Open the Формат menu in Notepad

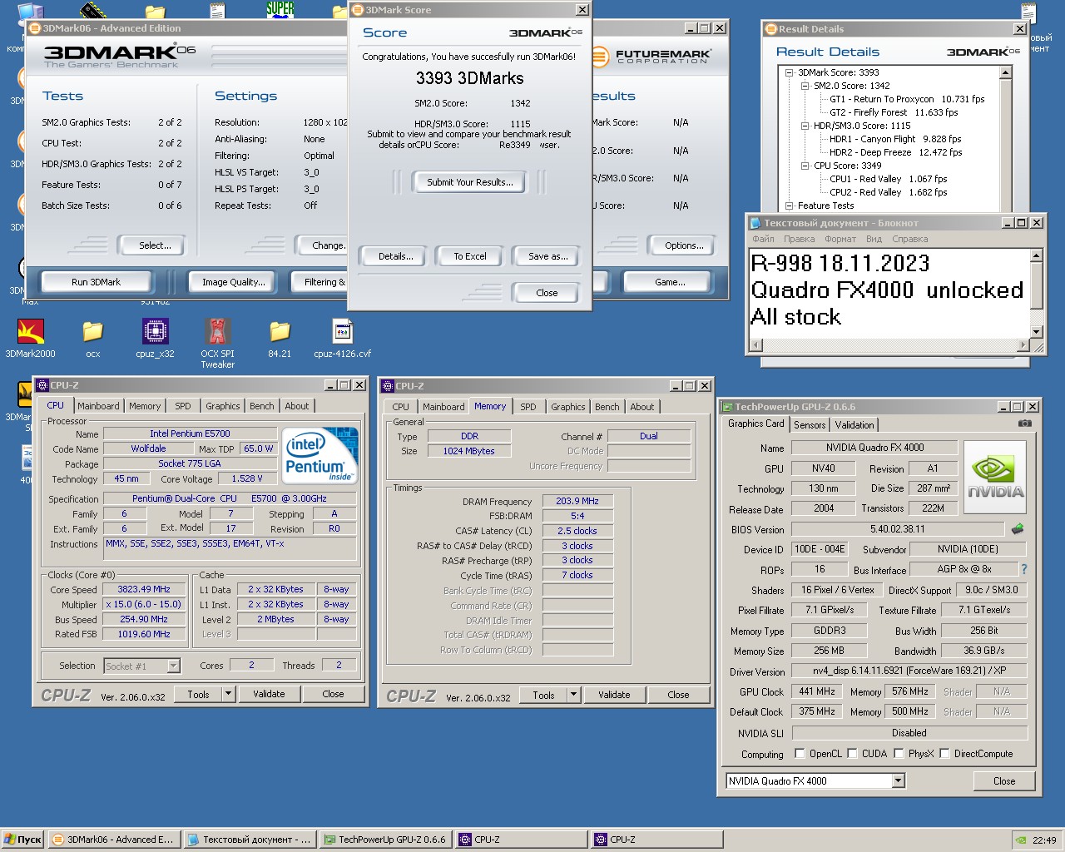[x=840, y=239]
